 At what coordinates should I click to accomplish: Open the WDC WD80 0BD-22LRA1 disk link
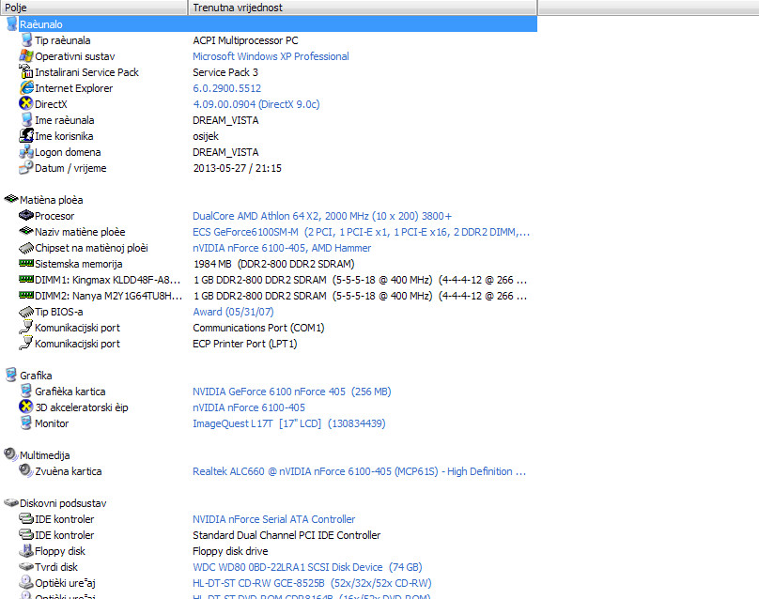pyautogui.click(x=307, y=567)
